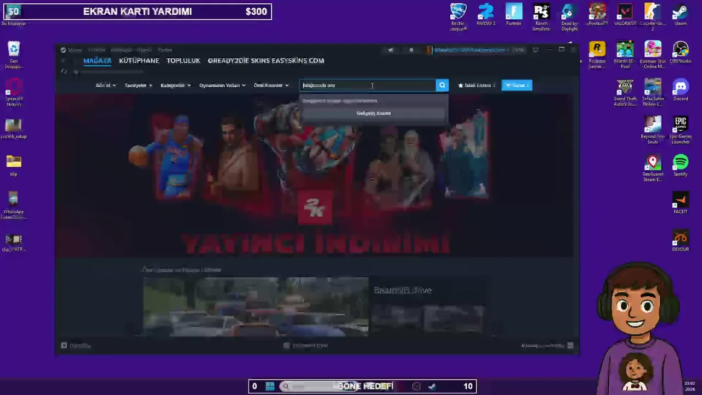The width and height of the screenshot is (702, 395).
Task: Open the Ranch Simulator desktop shortcut
Action: (x=541, y=16)
